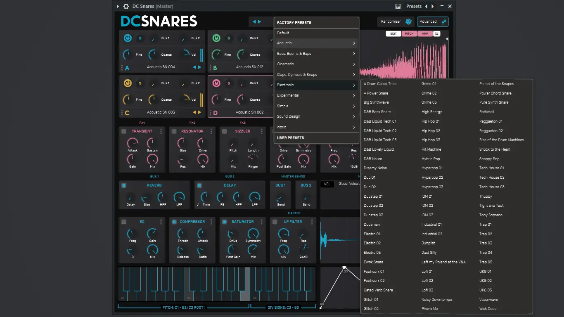Click the Reverb Size knob
Screen dimensions: 564x317
[147, 197]
